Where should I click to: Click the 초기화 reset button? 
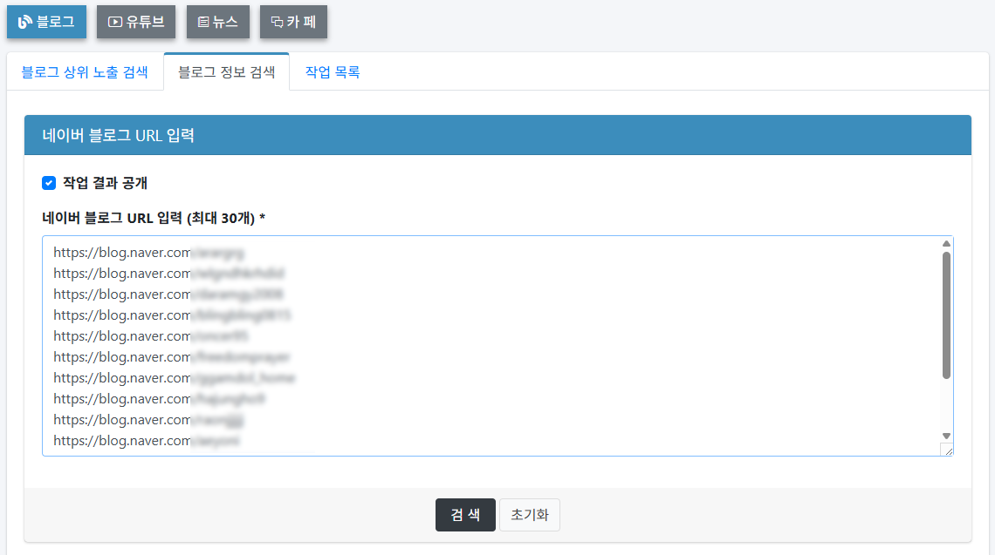[530, 515]
